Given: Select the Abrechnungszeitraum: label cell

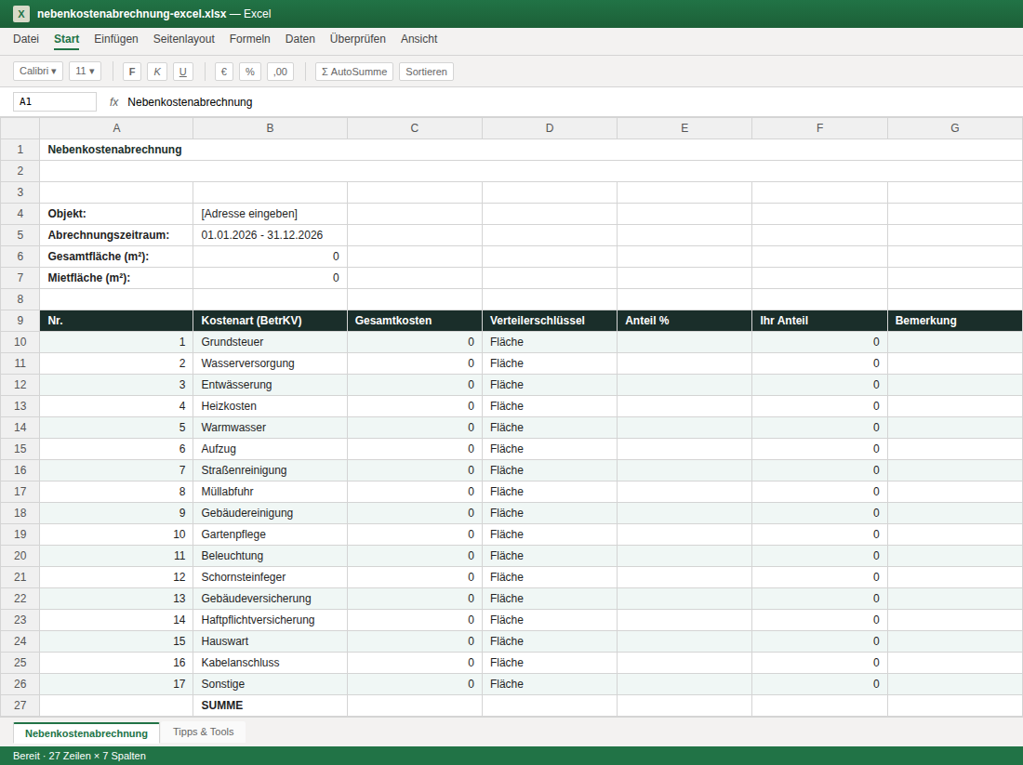Looking at the screenshot, I should pos(116,235).
